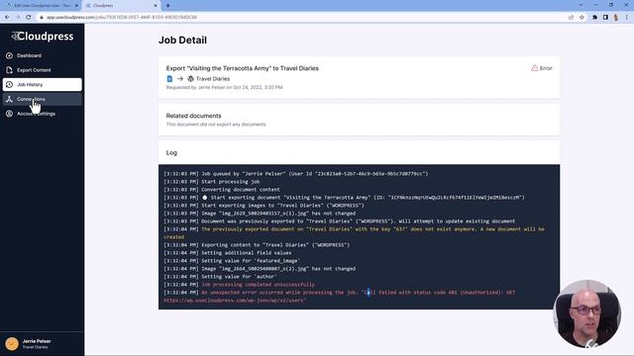Click the job title Export Visiting the Terracotta Army
This screenshot has height=356, width=634.
tap(242, 68)
